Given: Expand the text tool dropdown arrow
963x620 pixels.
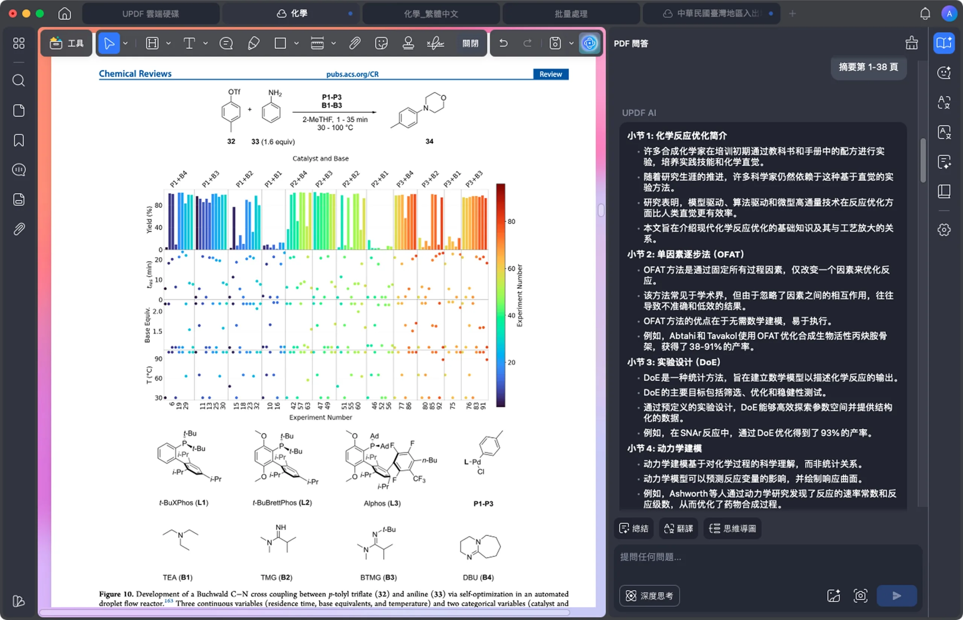Looking at the screenshot, I should coord(206,43).
